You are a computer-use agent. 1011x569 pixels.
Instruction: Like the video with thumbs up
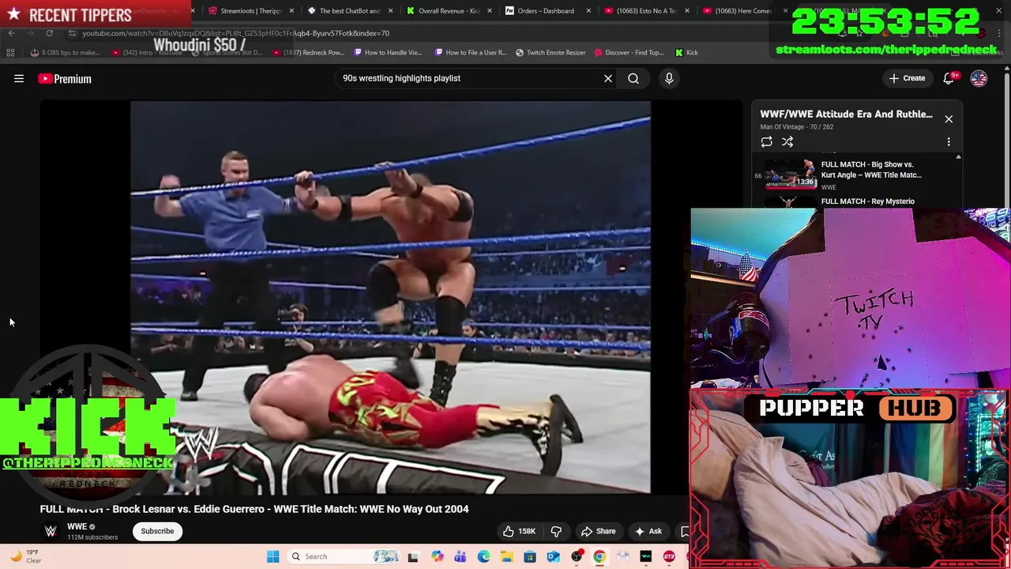pos(520,531)
